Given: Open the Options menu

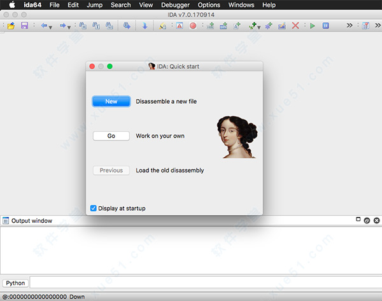Looking at the screenshot, I should point(209,5).
